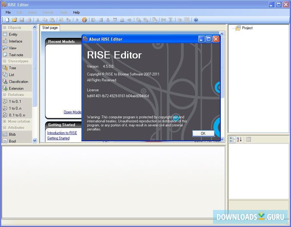Screen dimensions: 291x227
Task: Open the Help documentation from the toolbar
Action: (x=196, y=20)
